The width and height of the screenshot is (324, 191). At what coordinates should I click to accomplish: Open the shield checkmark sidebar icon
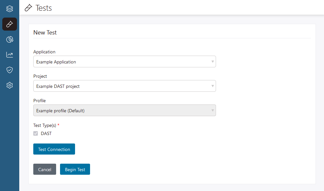[x=9, y=70]
